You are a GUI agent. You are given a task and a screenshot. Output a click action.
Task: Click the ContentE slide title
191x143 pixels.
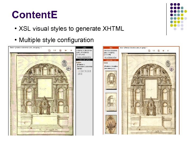(34, 15)
